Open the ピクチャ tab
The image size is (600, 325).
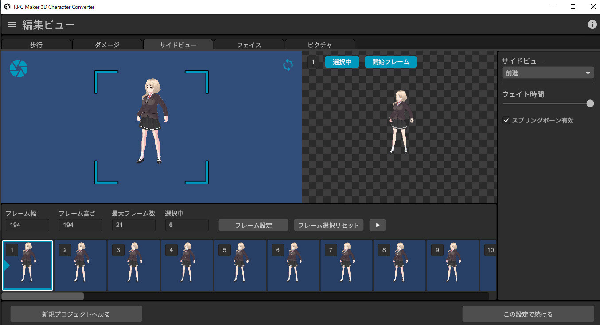319,45
